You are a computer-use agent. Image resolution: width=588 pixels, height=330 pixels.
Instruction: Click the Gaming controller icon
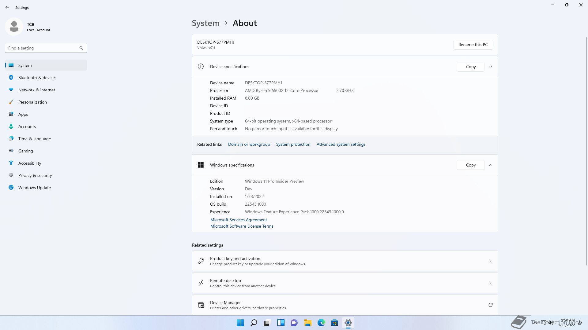tap(11, 151)
